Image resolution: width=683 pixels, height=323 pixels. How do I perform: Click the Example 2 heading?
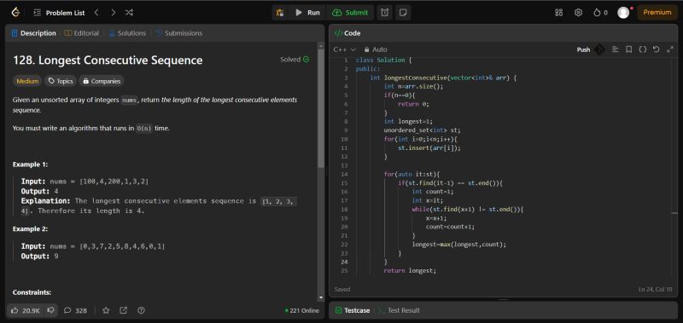click(30, 228)
